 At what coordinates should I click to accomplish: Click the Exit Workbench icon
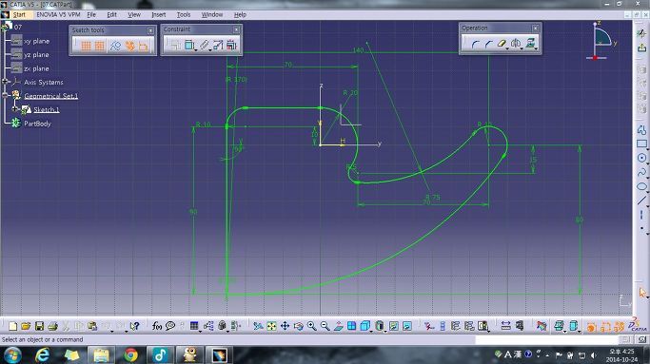pos(641,48)
